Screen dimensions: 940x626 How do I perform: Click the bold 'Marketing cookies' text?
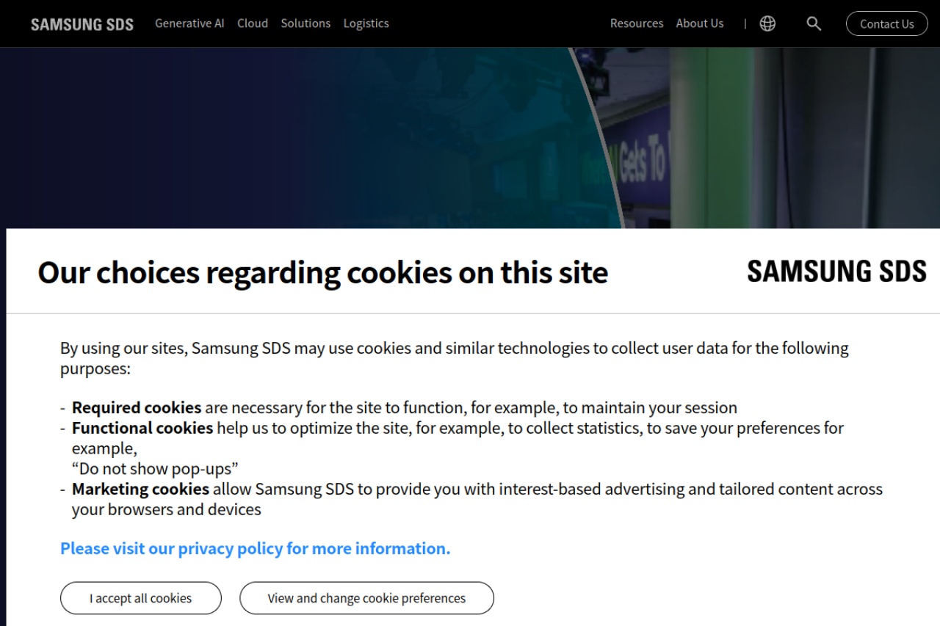pyautogui.click(x=140, y=489)
